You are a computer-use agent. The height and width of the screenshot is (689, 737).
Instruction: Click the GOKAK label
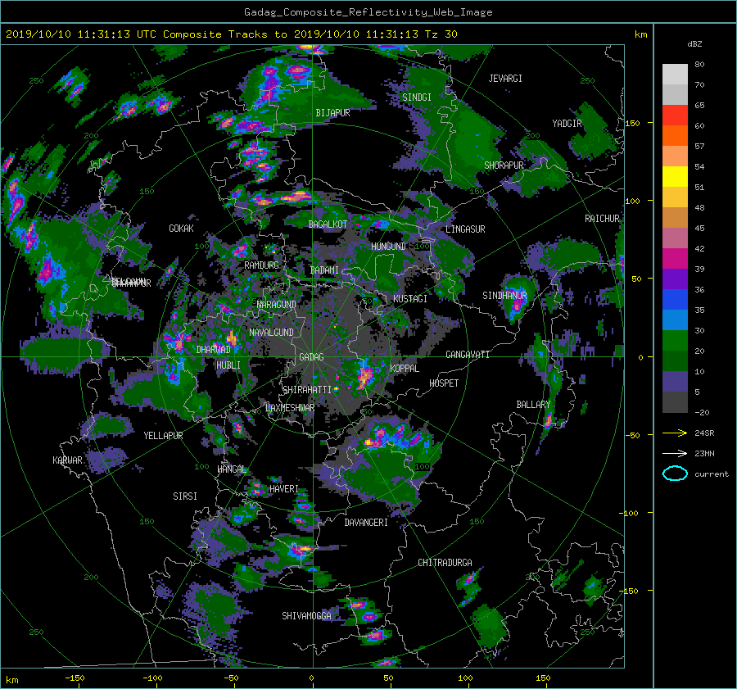pos(182,229)
